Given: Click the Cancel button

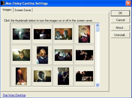Looking at the screenshot, I should coord(120,20).
